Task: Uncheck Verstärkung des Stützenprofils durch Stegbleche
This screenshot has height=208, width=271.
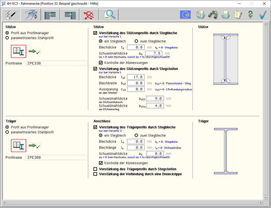Action: coord(95,33)
